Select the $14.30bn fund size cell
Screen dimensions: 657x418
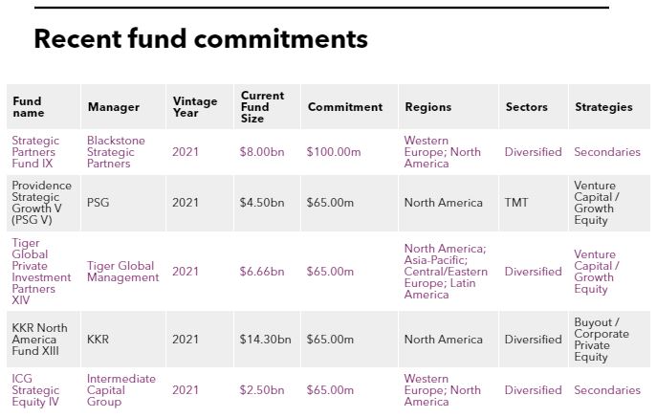tap(265, 340)
